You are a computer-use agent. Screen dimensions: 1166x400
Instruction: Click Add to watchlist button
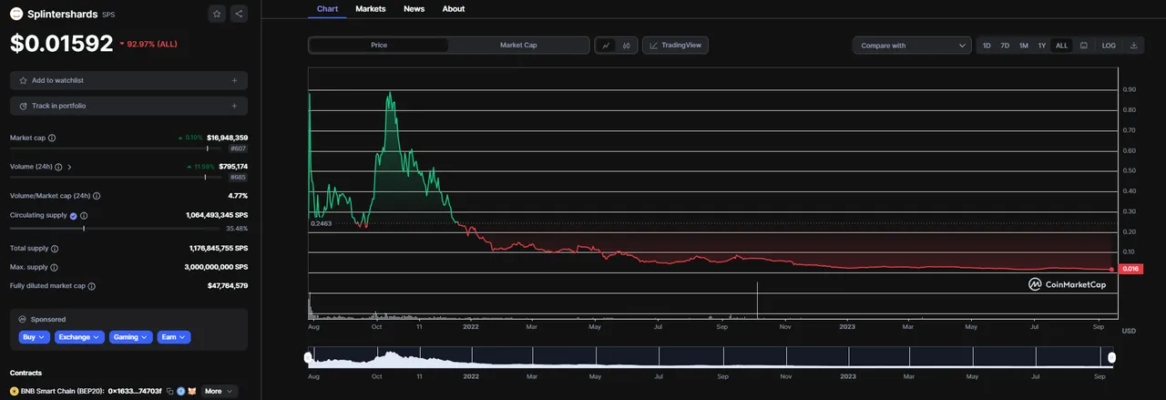[128, 80]
